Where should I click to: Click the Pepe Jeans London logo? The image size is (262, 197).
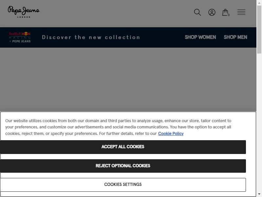[24, 12]
